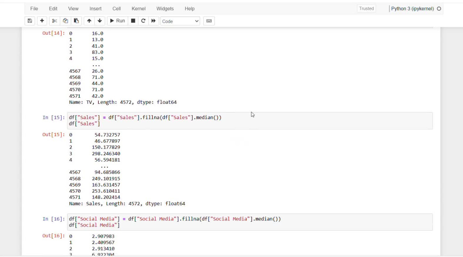Select the In [15] Sales fillna code cell
The height and width of the screenshot is (257, 463).
coord(250,120)
